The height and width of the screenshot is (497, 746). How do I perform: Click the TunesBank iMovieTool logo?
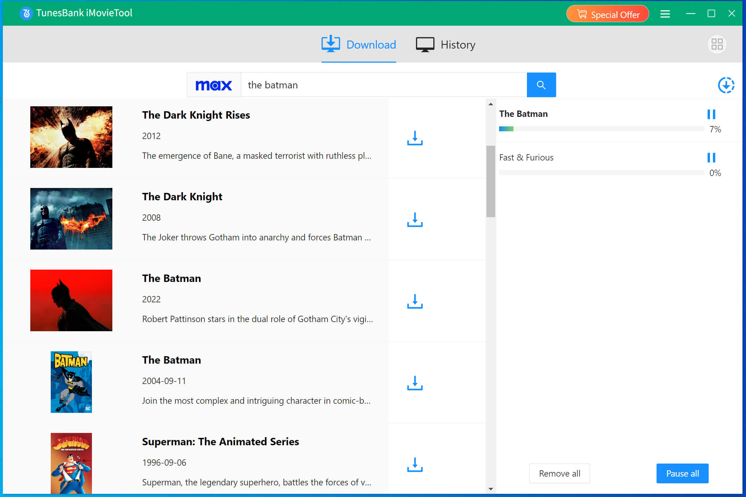click(26, 13)
